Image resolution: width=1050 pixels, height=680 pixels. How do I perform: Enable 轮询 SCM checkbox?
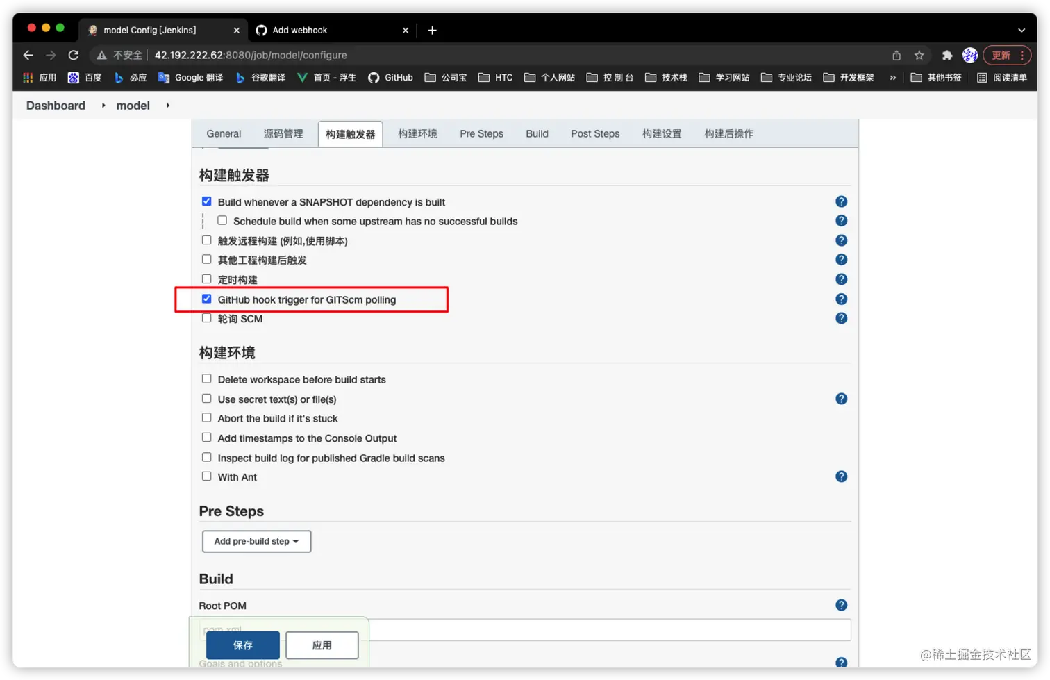pyautogui.click(x=206, y=318)
